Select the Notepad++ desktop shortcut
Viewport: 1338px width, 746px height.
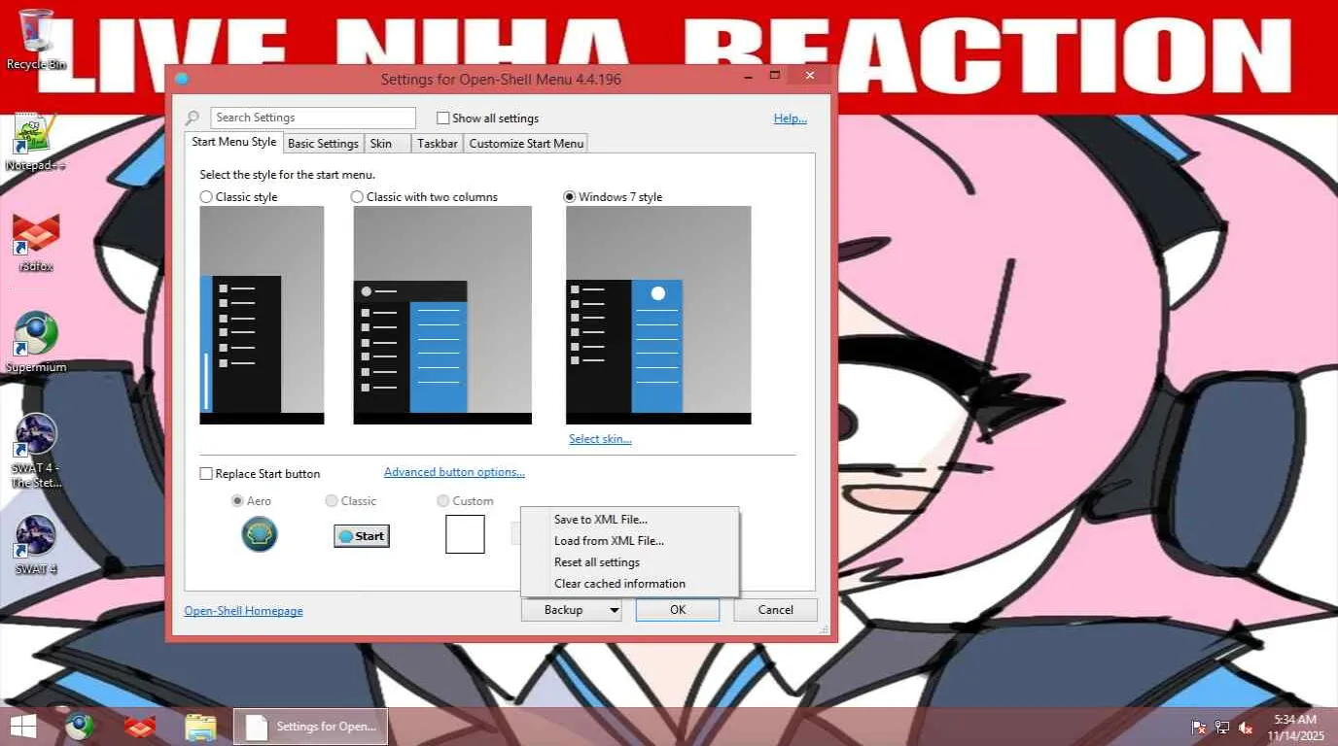click(36, 142)
